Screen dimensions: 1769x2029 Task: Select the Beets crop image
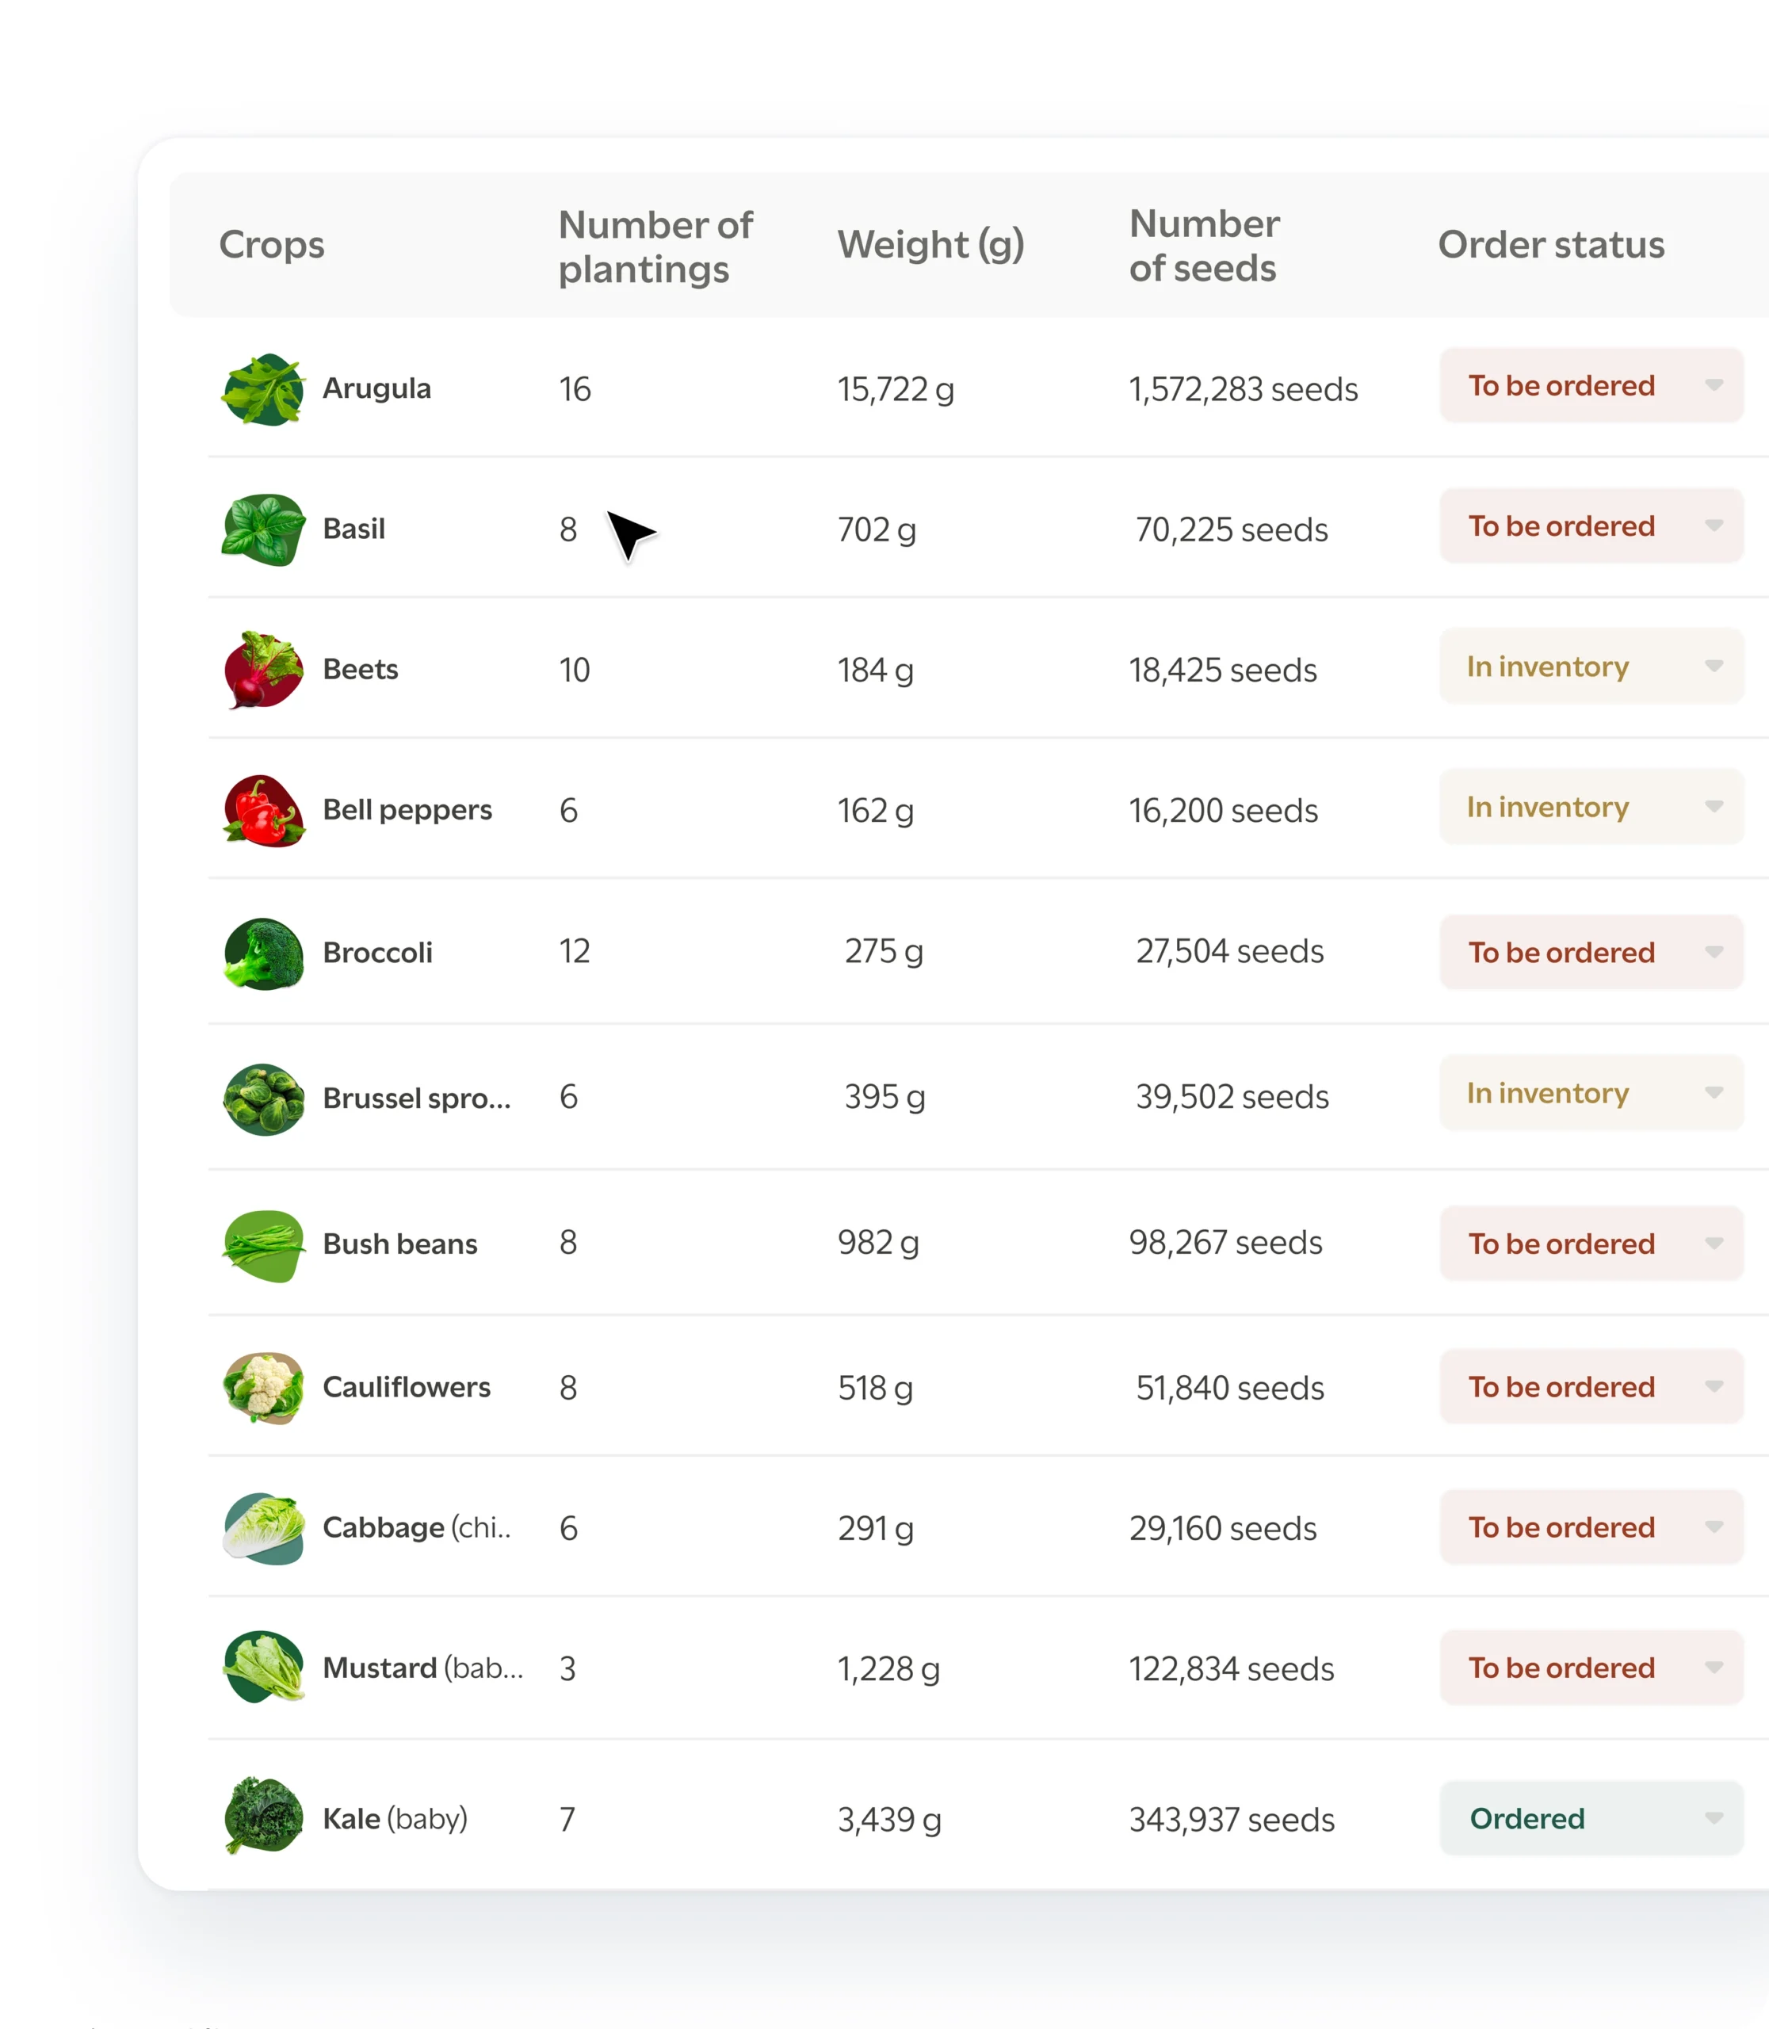click(262, 671)
